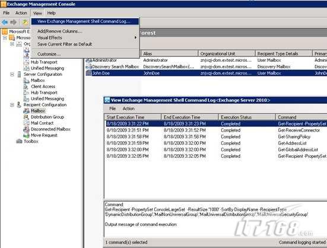Sort by Alias column header
327x248 pixels.
coord(169,54)
